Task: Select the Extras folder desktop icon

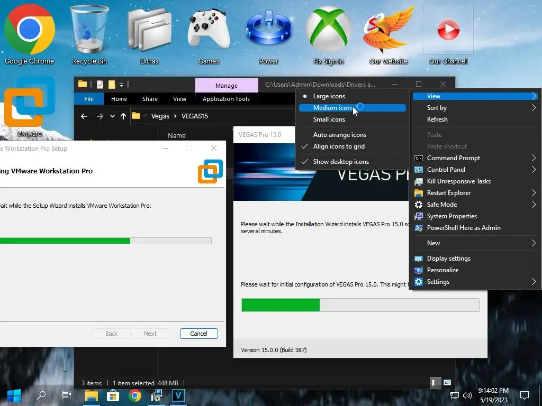Action: pyautogui.click(x=149, y=34)
